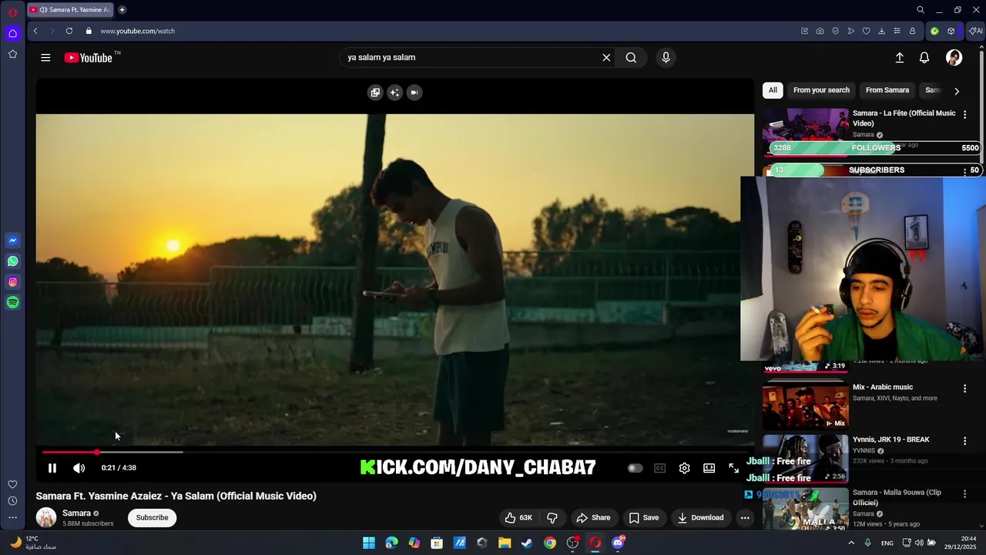
Task: Open options for Samara - Malla 9ouwa
Action: point(964,493)
